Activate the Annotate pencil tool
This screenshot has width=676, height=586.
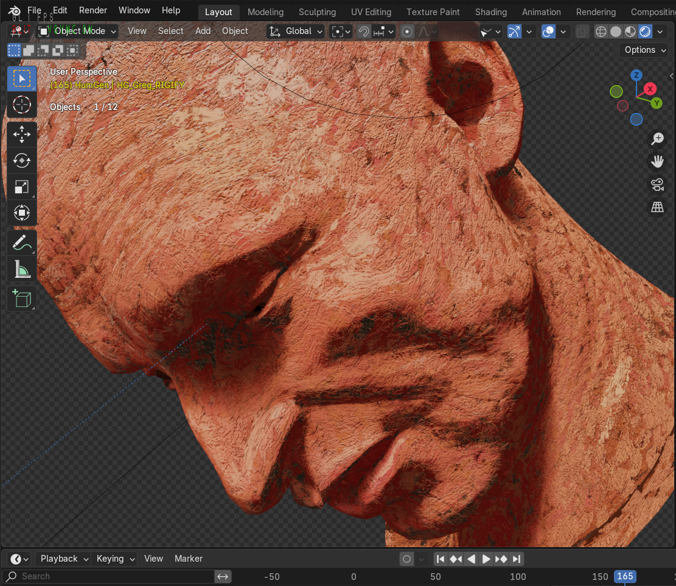point(22,243)
